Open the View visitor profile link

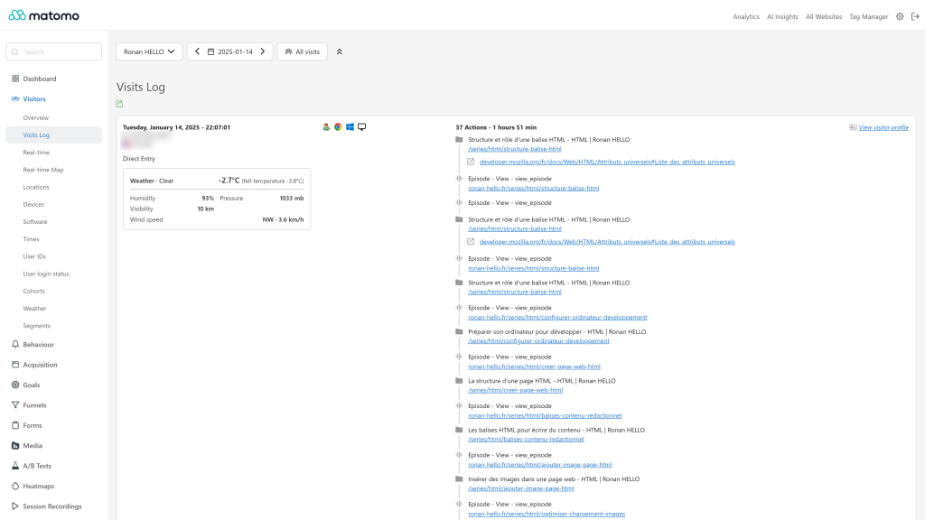883,127
